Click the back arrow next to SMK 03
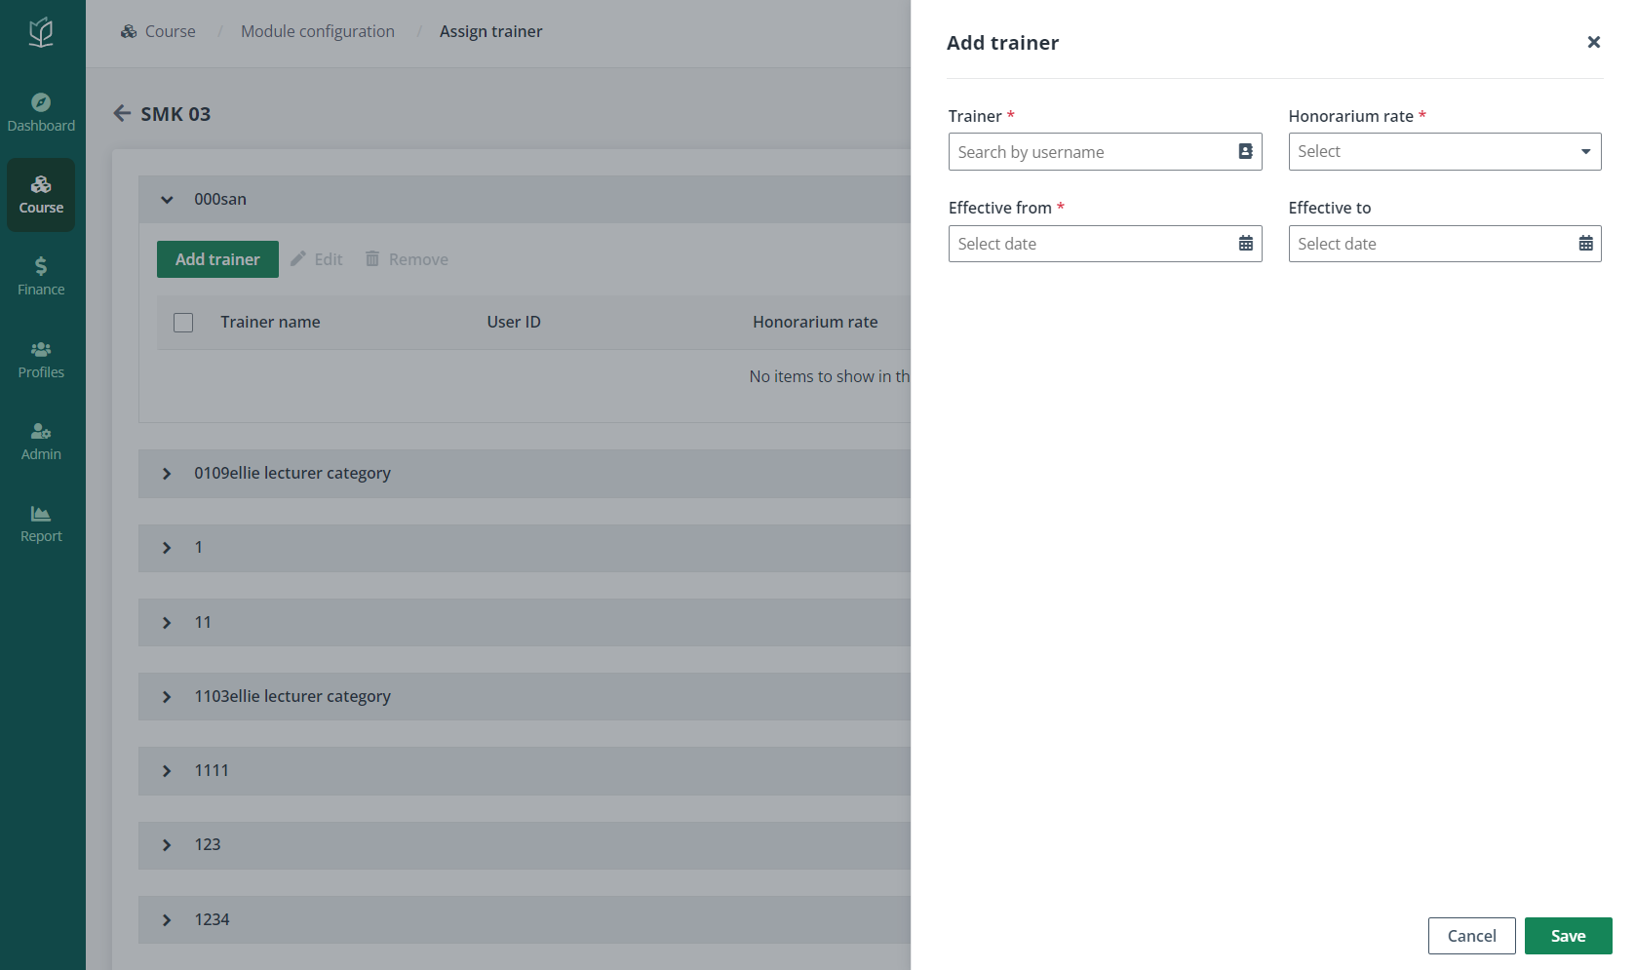The width and height of the screenshot is (1635, 970). click(x=122, y=113)
